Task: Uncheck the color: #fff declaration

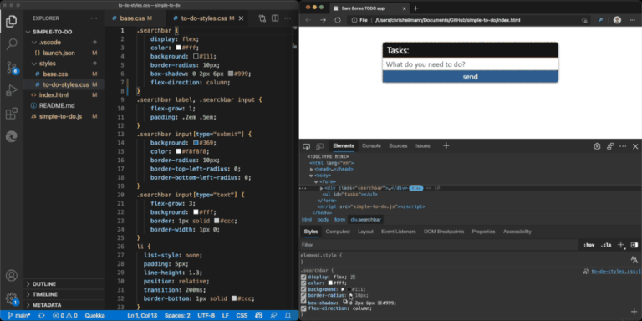Action: click(303, 283)
